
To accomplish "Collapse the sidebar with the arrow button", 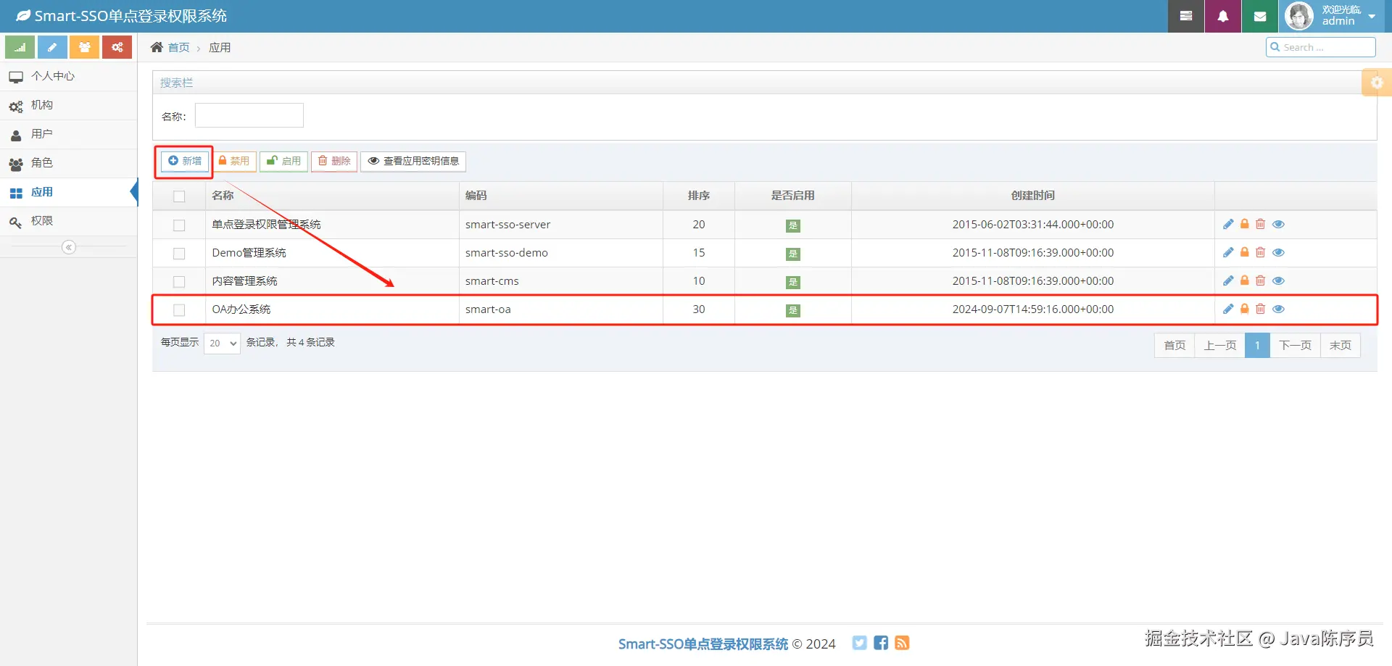I will pyautogui.click(x=69, y=247).
